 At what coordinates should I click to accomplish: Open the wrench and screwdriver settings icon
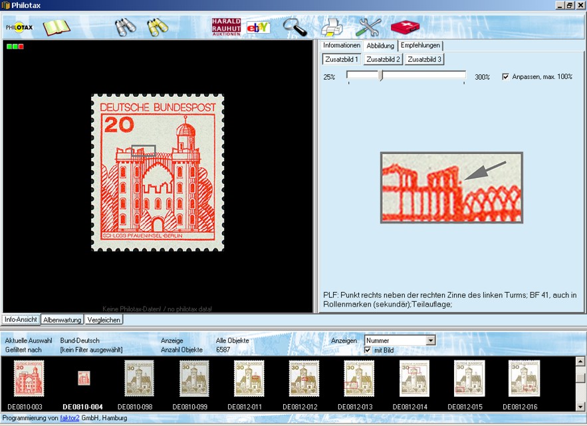(x=368, y=27)
